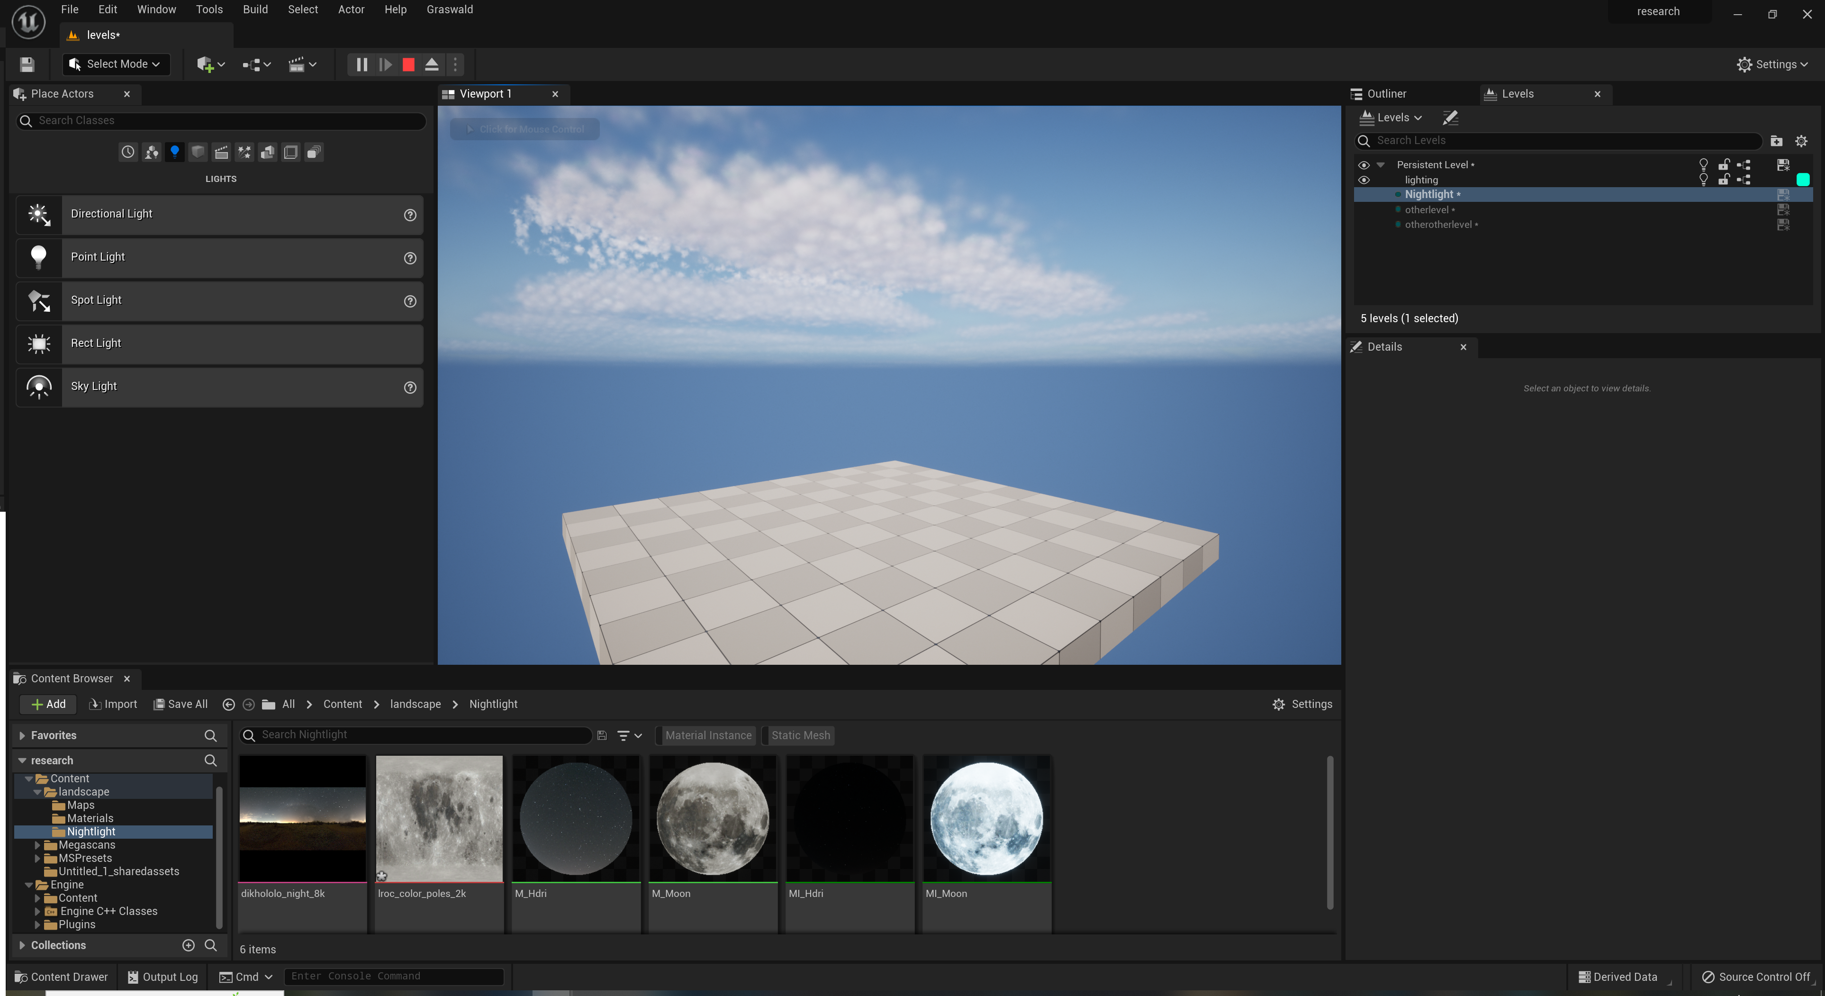Toggle the lighting scenario bulb on the lighting level
Viewport: 1825px width, 996px height.
click(x=1703, y=180)
